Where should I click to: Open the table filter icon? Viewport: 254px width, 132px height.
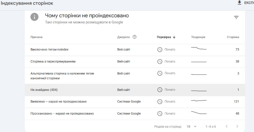click(x=236, y=18)
